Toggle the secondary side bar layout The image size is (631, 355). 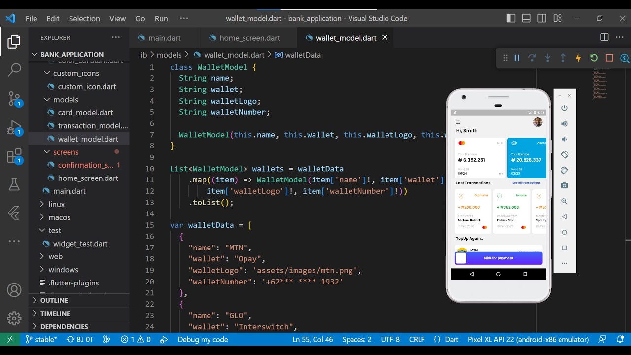click(x=542, y=18)
